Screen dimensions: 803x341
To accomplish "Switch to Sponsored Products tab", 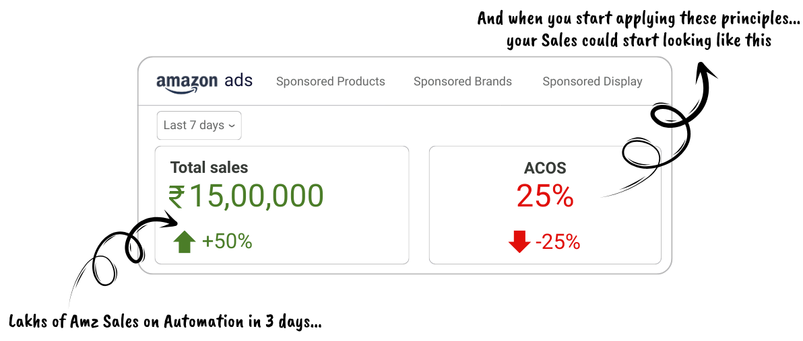I will pos(331,82).
